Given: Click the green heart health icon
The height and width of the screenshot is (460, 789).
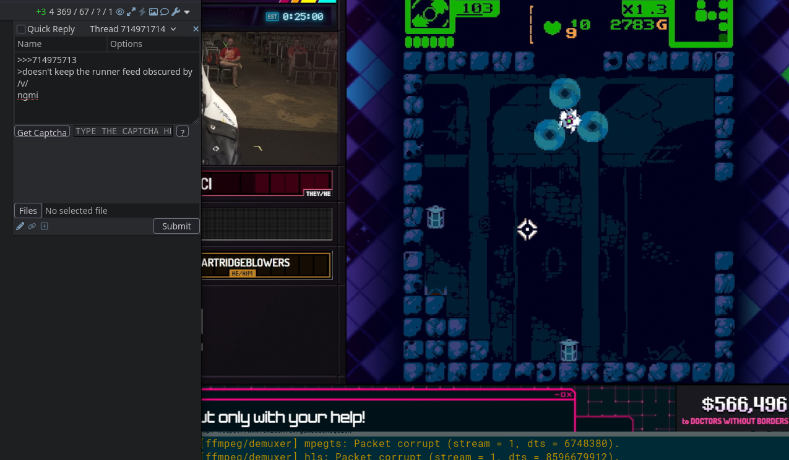Looking at the screenshot, I should [552, 28].
